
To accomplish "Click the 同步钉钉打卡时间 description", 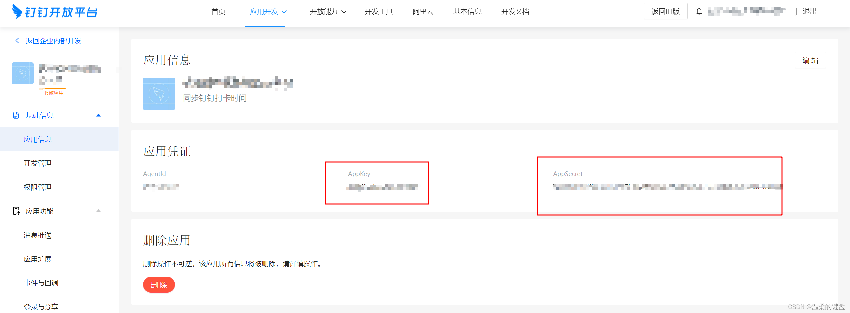I will click(215, 98).
